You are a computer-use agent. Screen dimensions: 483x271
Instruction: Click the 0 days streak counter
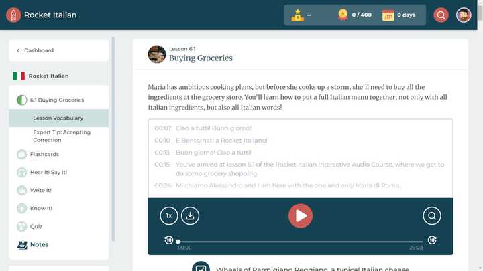point(406,15)
